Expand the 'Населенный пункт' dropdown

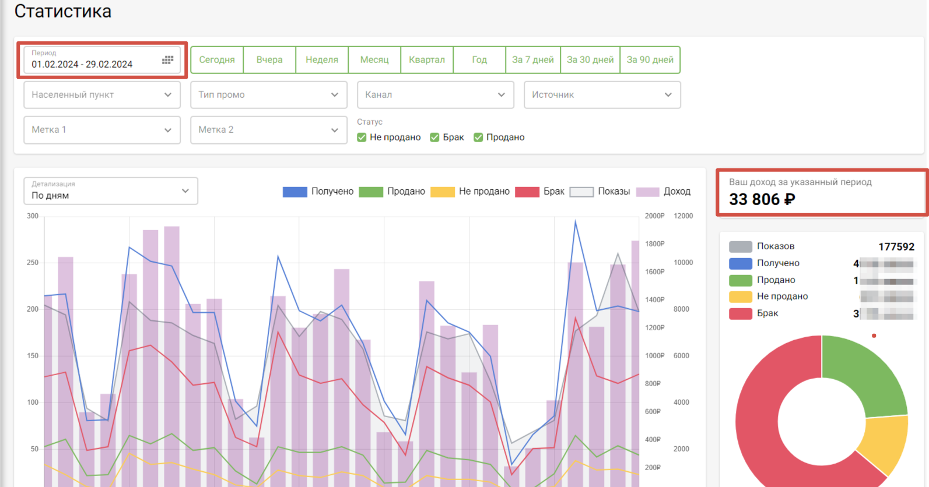tap(101, 95)
